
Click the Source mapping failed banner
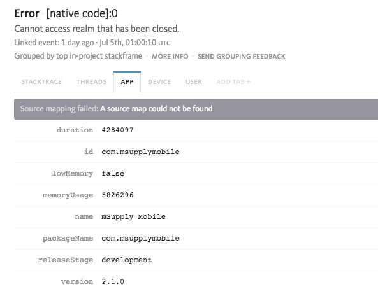coord(196,109)
